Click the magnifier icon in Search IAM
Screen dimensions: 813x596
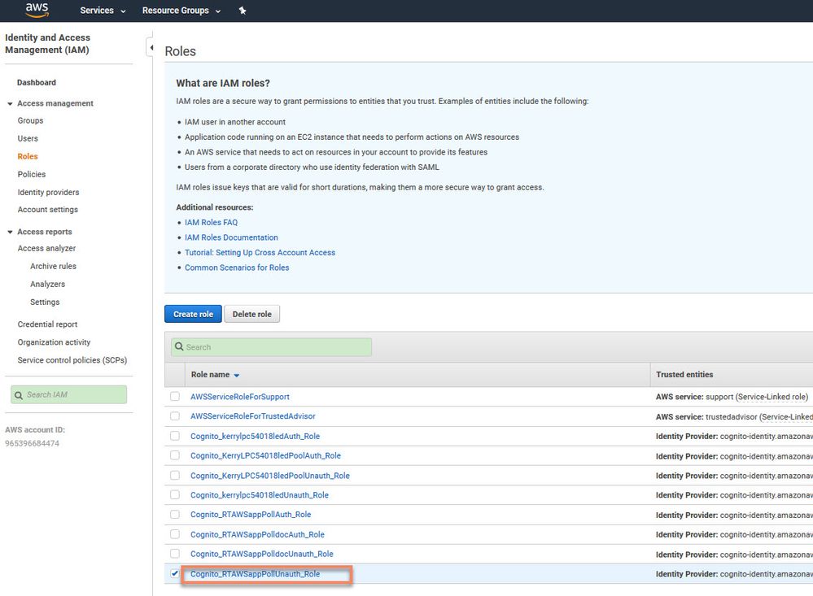coord(19,395)
